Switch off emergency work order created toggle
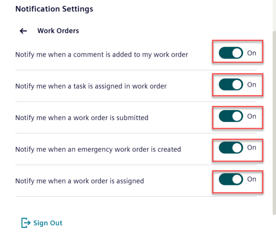Screen dimensions: 276x235 pyautogui.click(x=231, y=147)
